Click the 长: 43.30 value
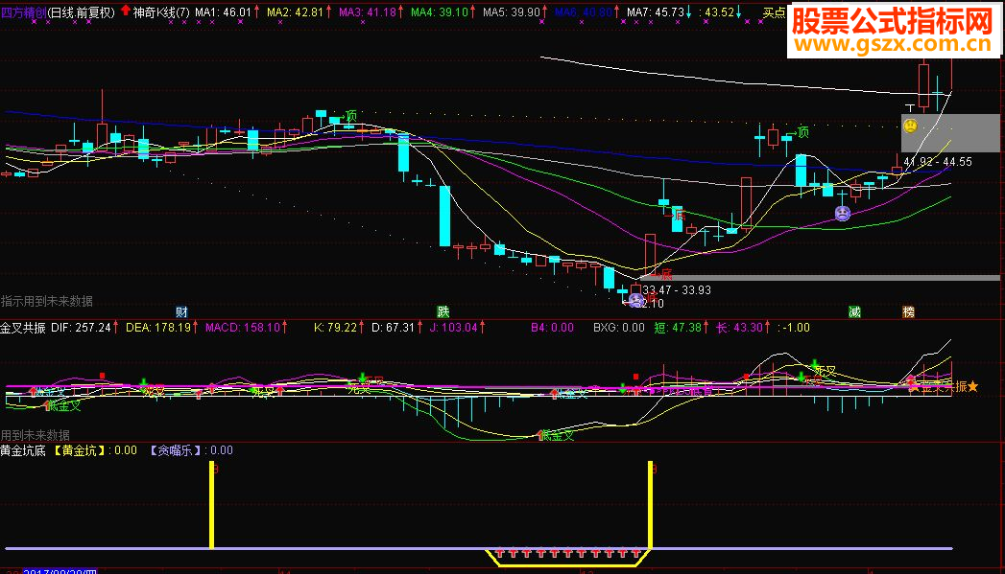1005x574 pixels. pos(739,328)
